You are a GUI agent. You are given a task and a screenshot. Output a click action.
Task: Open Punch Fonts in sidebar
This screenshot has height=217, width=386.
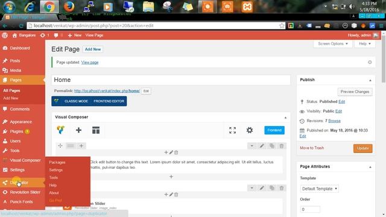click(x=21, y=202)
